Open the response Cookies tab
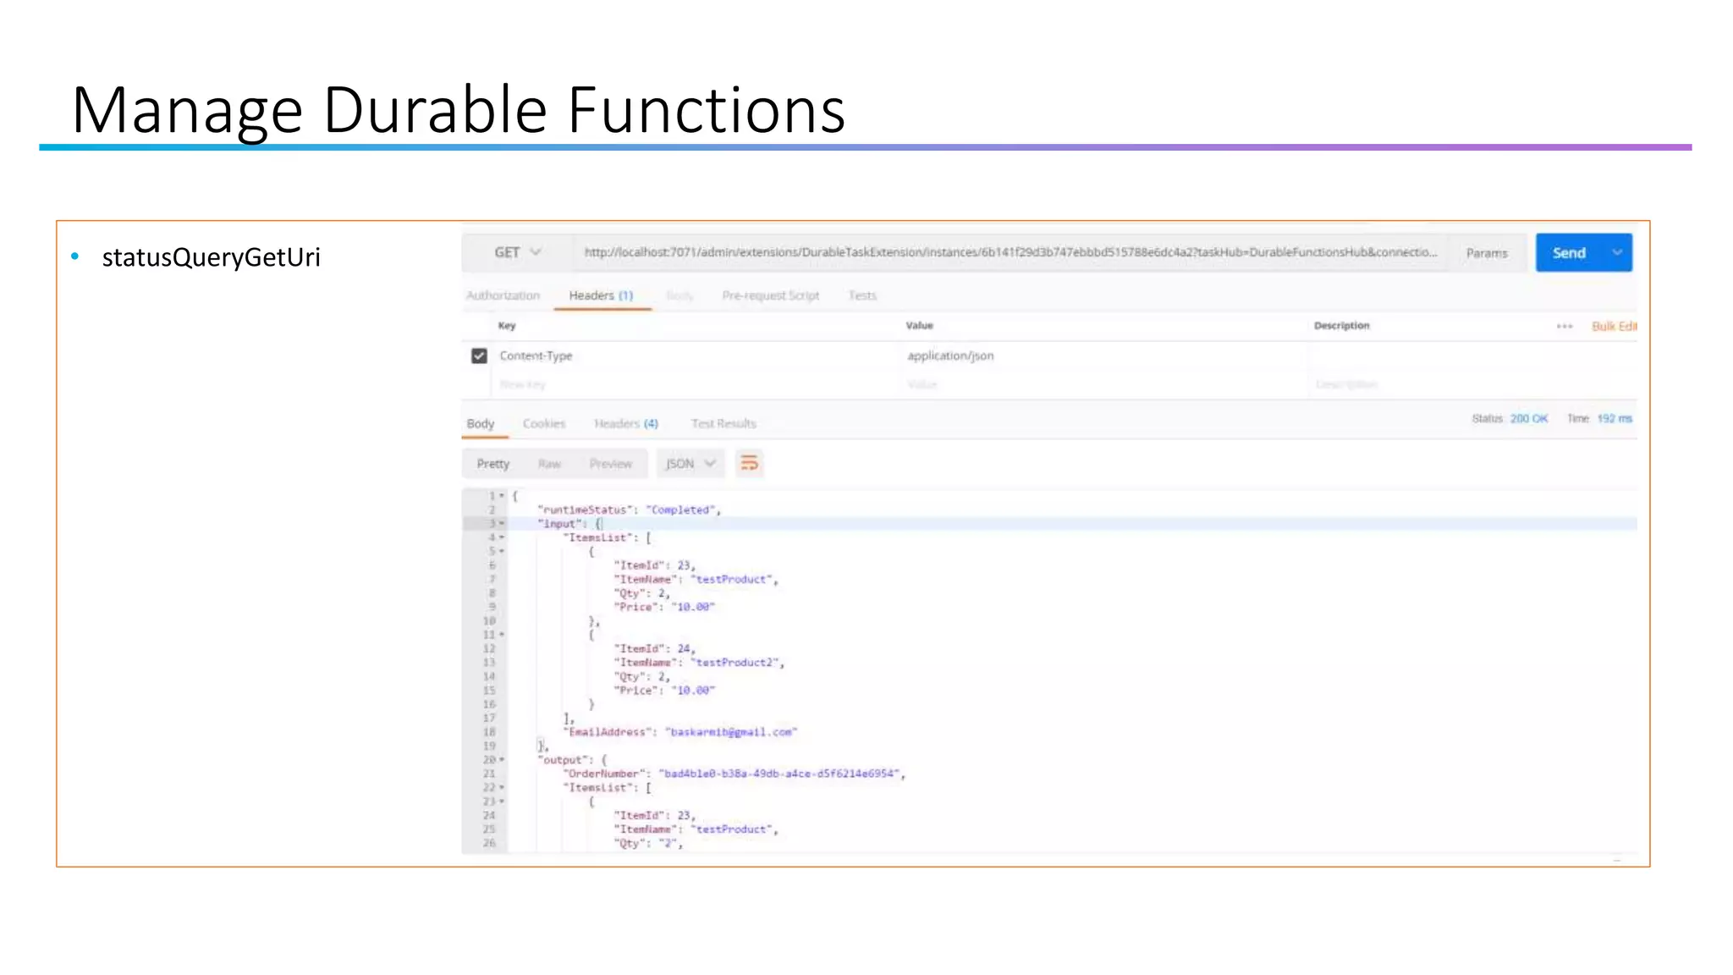This screenshot has width=1733, height=975. (x=543, y=423)
